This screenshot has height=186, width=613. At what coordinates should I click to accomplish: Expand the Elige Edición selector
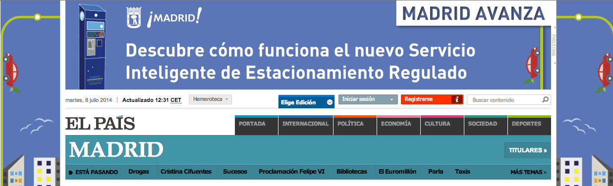(x=307, y=101)
